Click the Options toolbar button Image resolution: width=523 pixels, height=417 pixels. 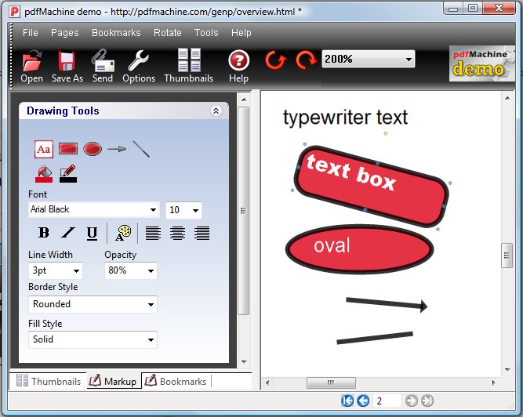pyautogui.click(x=139, y=67)
